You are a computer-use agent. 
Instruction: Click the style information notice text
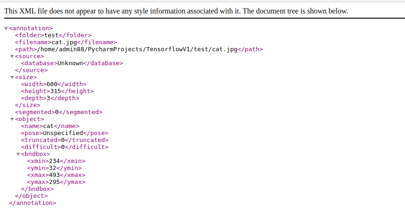coord(176,11)
